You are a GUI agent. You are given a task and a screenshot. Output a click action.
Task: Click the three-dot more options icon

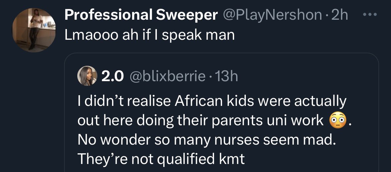(x=370, y=15)
